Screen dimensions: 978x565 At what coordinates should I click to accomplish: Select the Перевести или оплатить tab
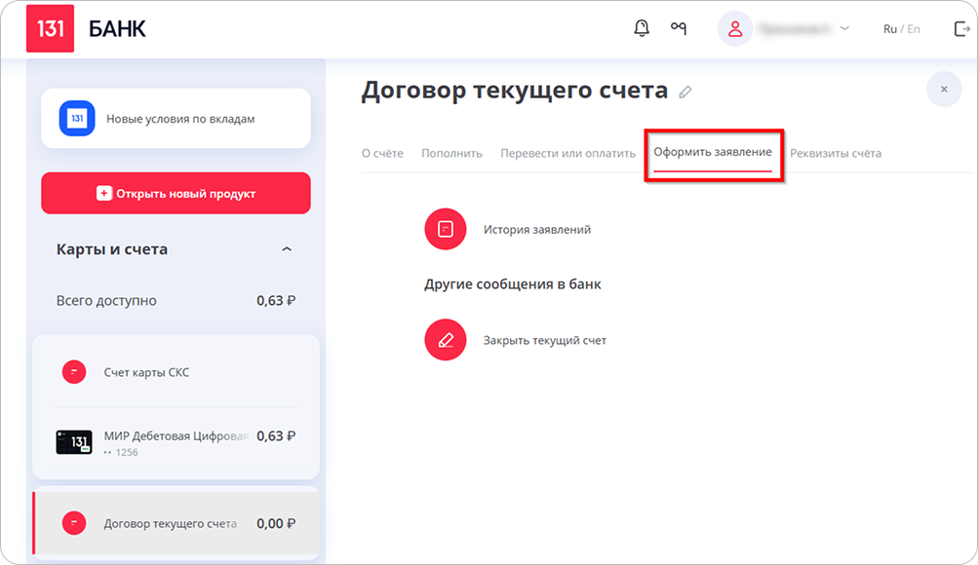[x=567, y=153]
